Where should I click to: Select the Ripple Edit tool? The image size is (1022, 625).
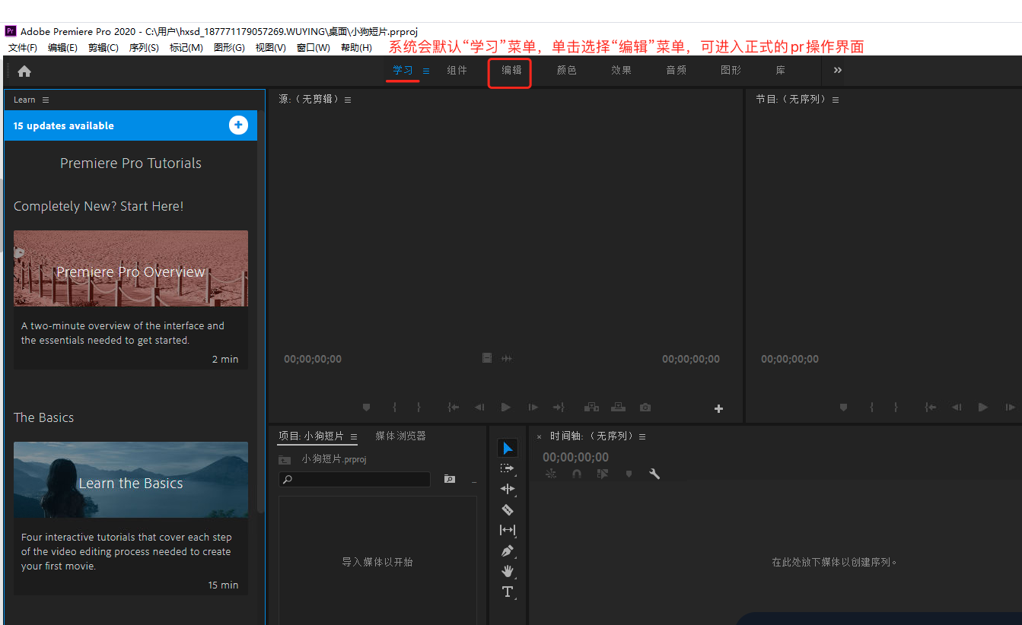508,489
